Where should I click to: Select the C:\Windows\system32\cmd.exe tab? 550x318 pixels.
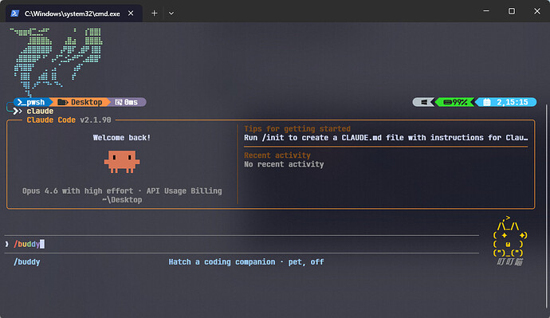[x=74, y=14]
